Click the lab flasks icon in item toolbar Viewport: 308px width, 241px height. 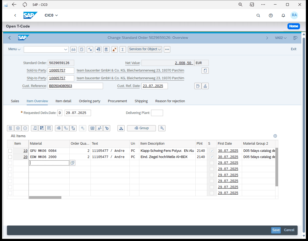100,128
